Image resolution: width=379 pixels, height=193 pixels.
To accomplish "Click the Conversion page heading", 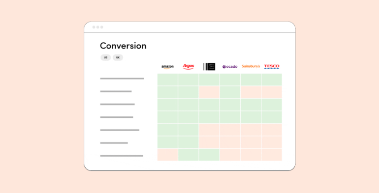I will (x=123, y=46).
